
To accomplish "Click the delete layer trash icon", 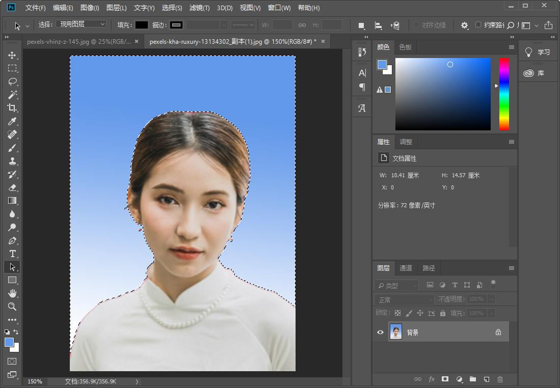I will 500,379.
